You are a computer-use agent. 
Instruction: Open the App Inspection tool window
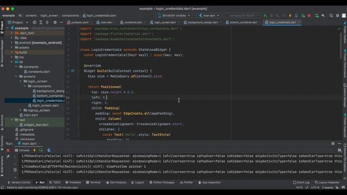pos(209,183)
